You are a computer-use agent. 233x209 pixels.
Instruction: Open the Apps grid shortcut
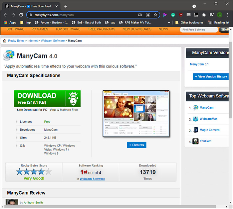tap(10, 23)
